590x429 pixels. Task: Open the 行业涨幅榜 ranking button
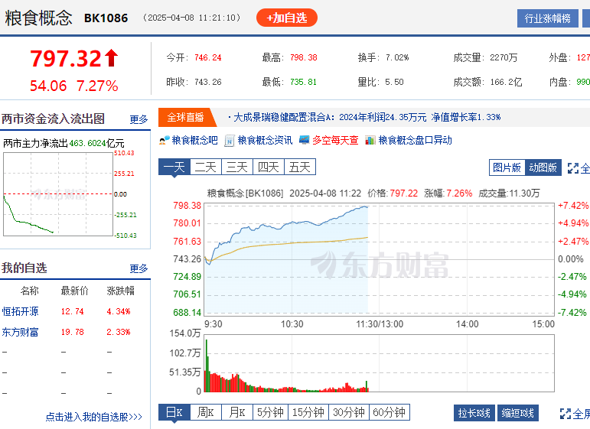(x=548, y=18)
